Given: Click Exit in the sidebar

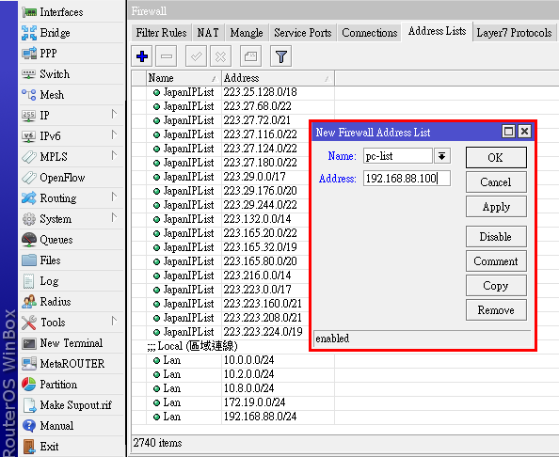Looking at the screenshot, I should coord(72,447).
